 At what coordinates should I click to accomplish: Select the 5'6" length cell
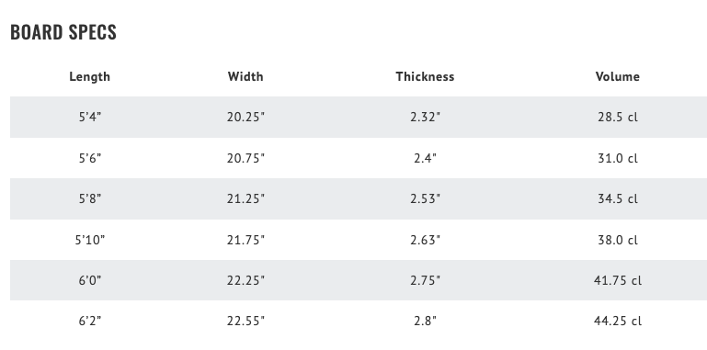click(90, 158)
